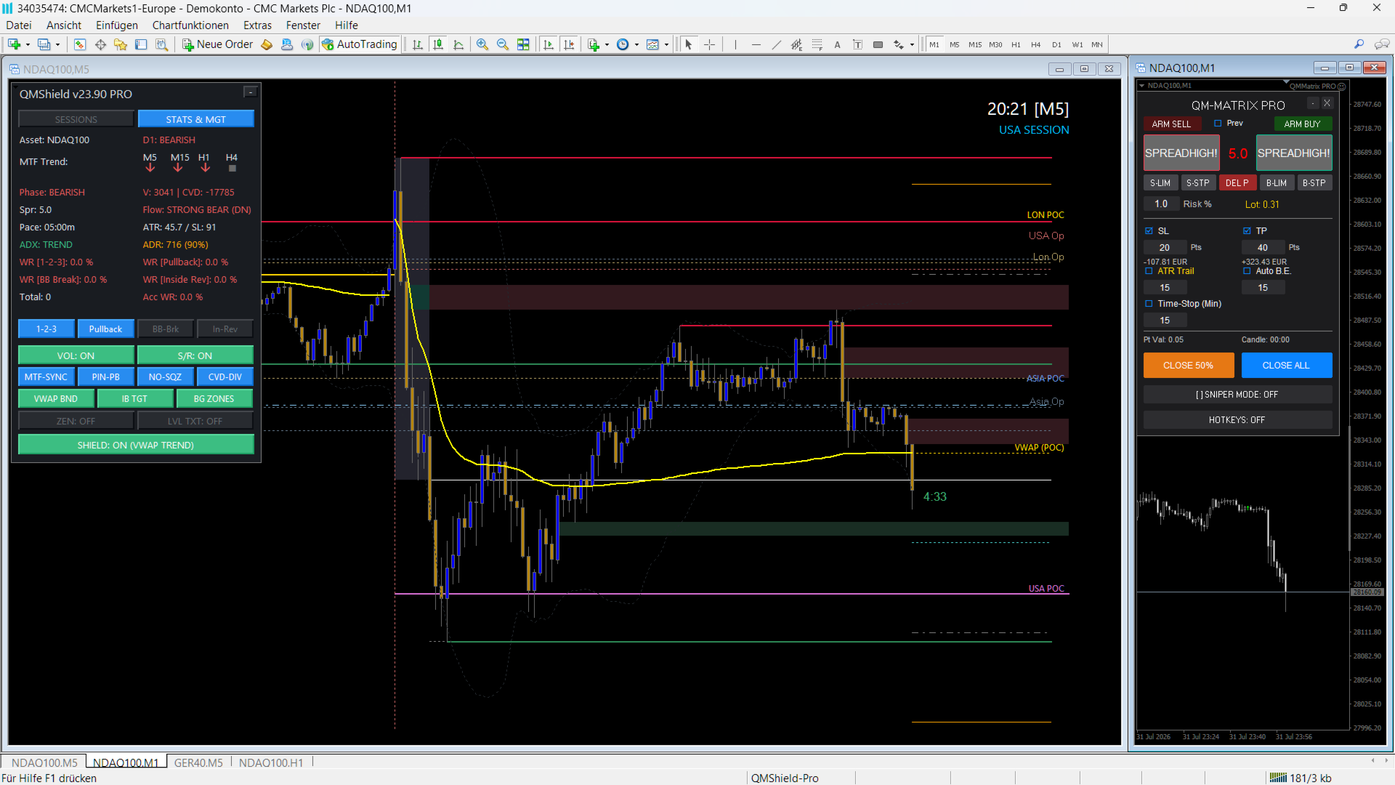Toggle the AutoTrading button
1395x785 pixels.
pos(360,44)
